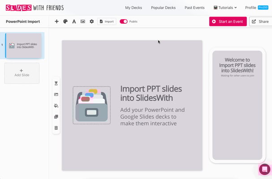Click the phone preview welcome text
272x179 pixels.
pyautogui.click(x=237, y=65)
